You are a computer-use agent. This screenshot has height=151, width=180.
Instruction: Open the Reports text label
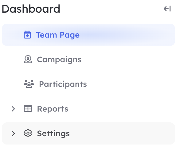coord(53,109)
